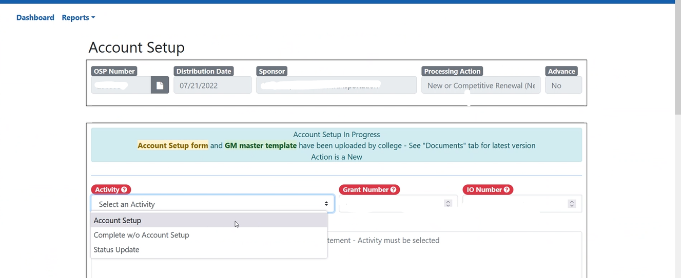The image size is (681, 278).
Task: Click the OSP Number label
Action: pos(114,71)
